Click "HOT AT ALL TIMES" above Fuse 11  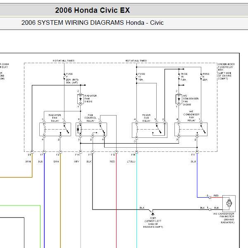136,61
